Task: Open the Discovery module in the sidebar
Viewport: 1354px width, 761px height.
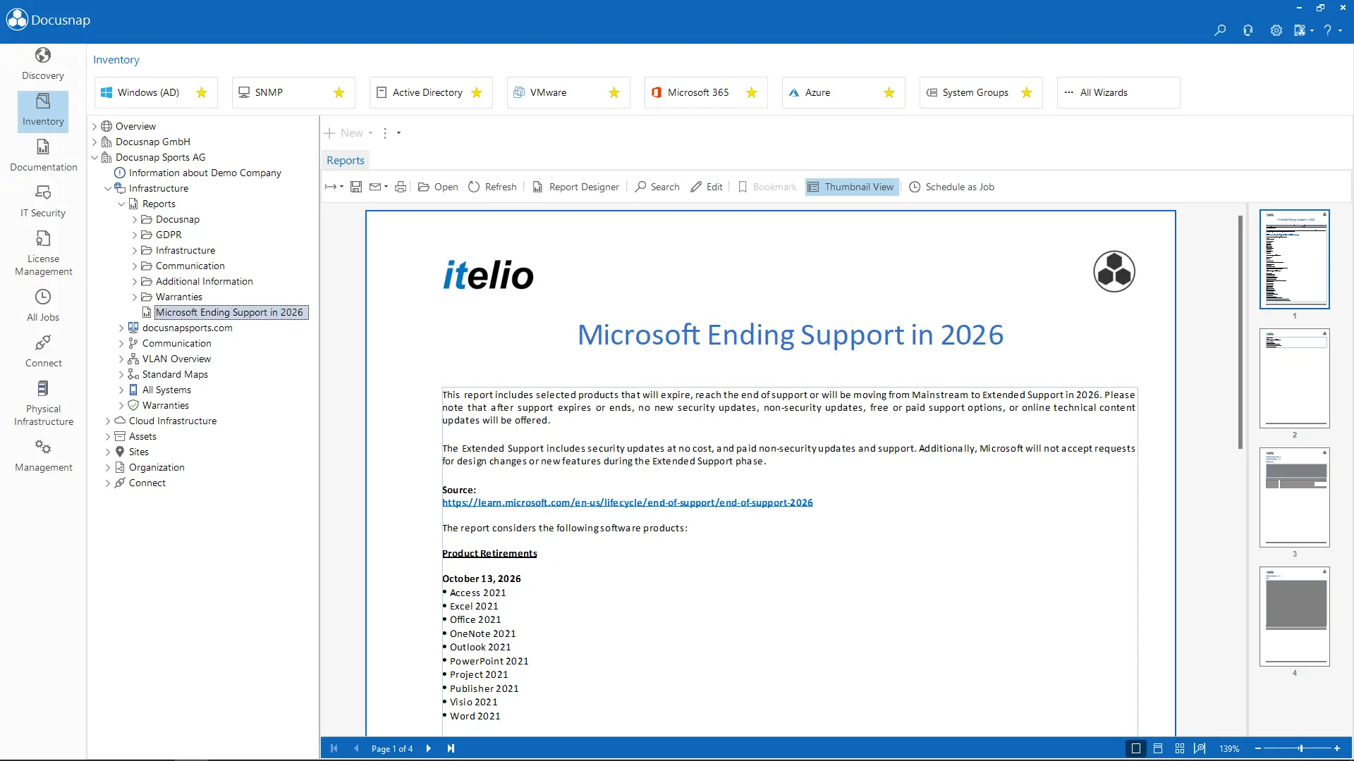Action: click(x=42, y=63)
